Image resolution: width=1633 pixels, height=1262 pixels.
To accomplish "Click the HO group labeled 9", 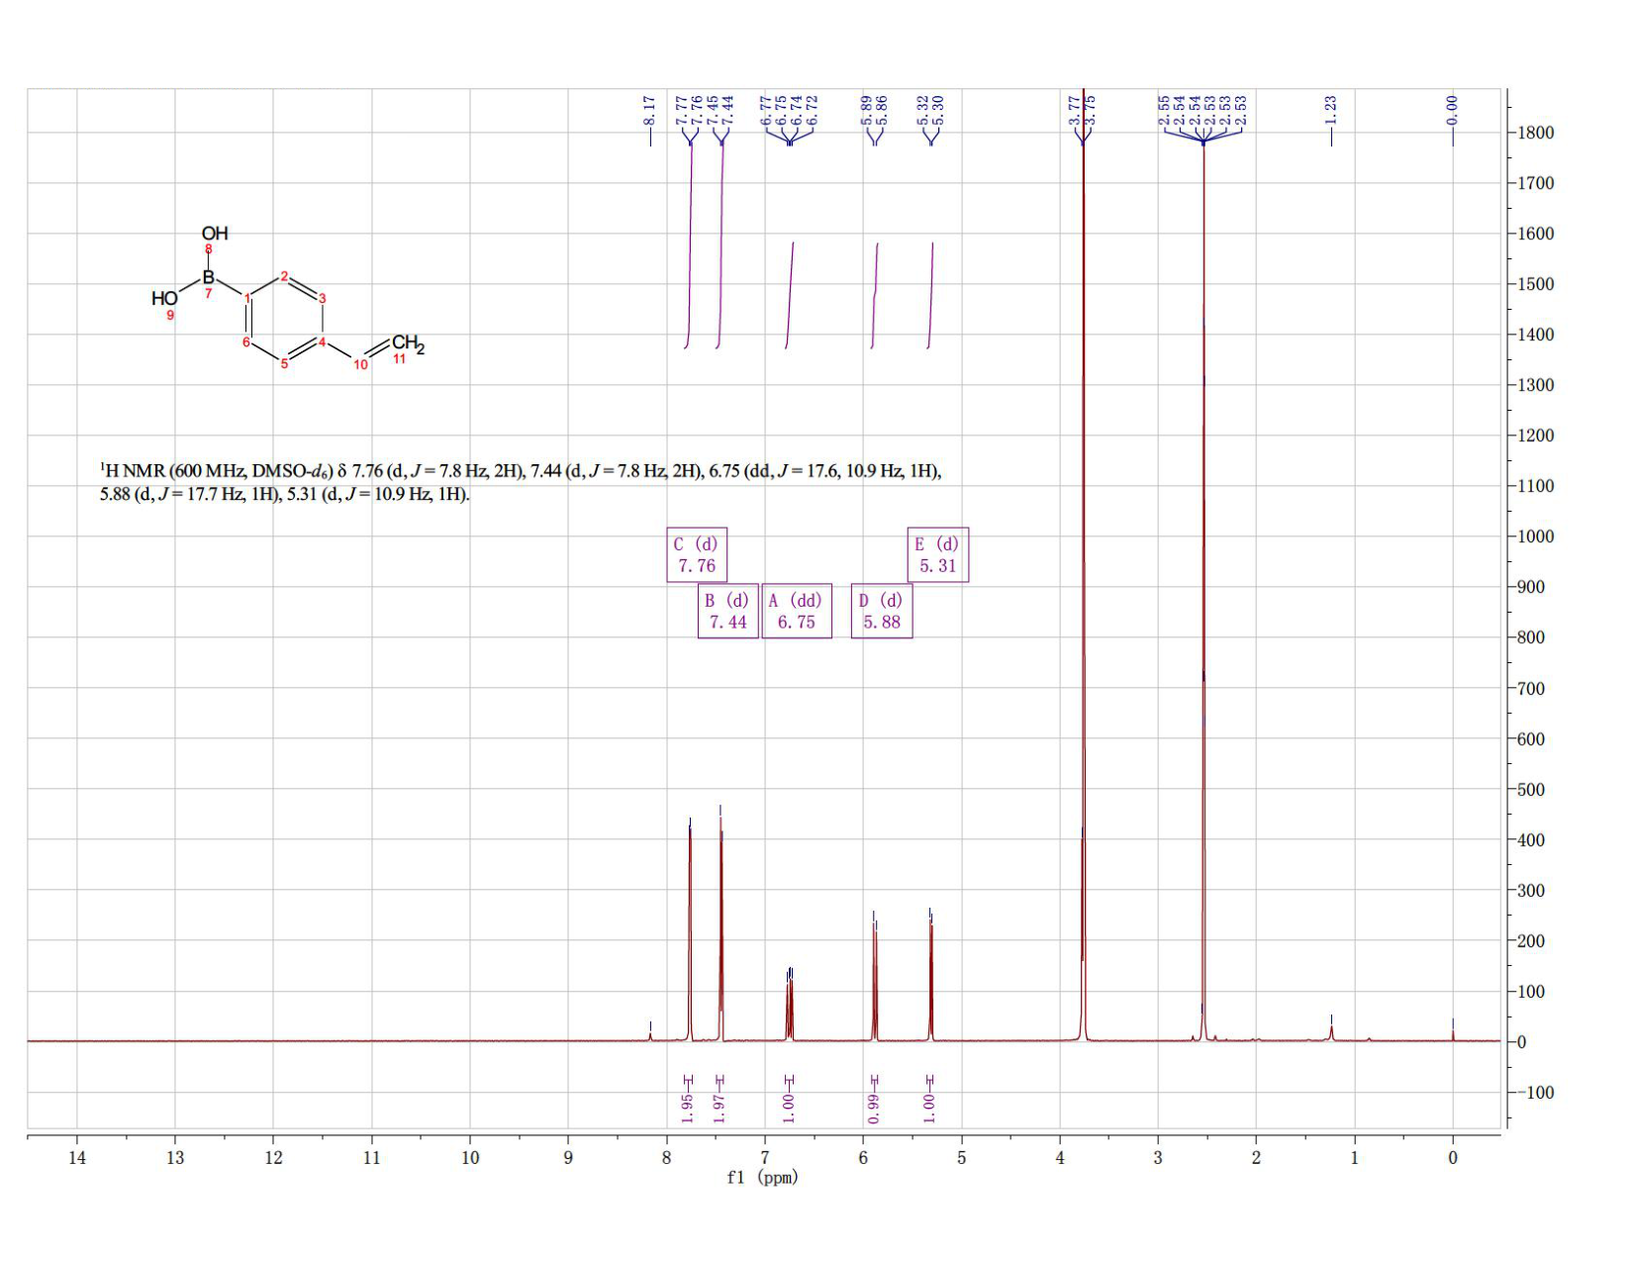I will point(164,298).
